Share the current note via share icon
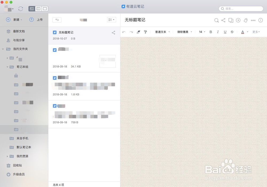 (223, 20)
